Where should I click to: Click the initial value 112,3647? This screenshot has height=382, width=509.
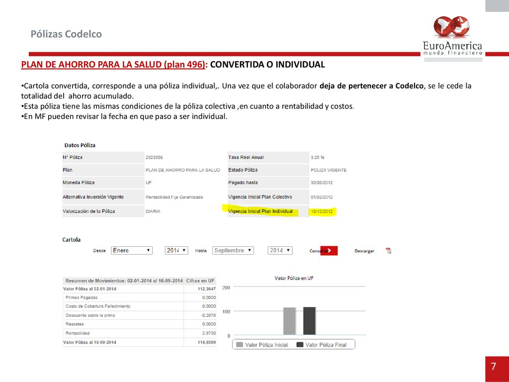206,289
